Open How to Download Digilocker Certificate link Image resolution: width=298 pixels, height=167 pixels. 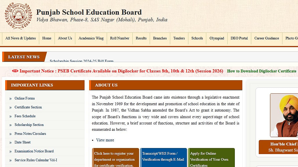(x=262, y=71)
